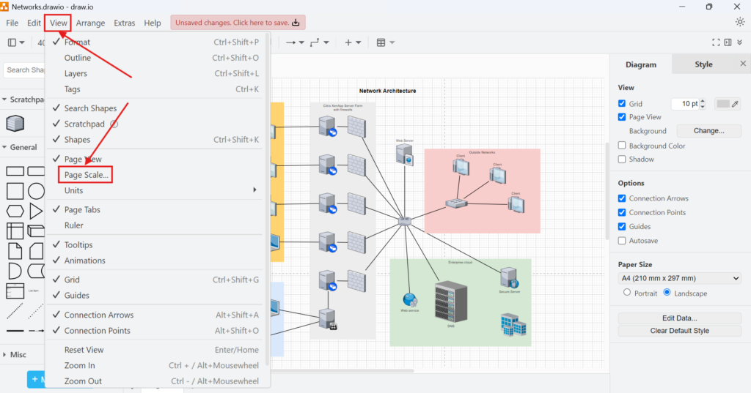Click the Scratchpad help question icon in menu

(114, 124)
